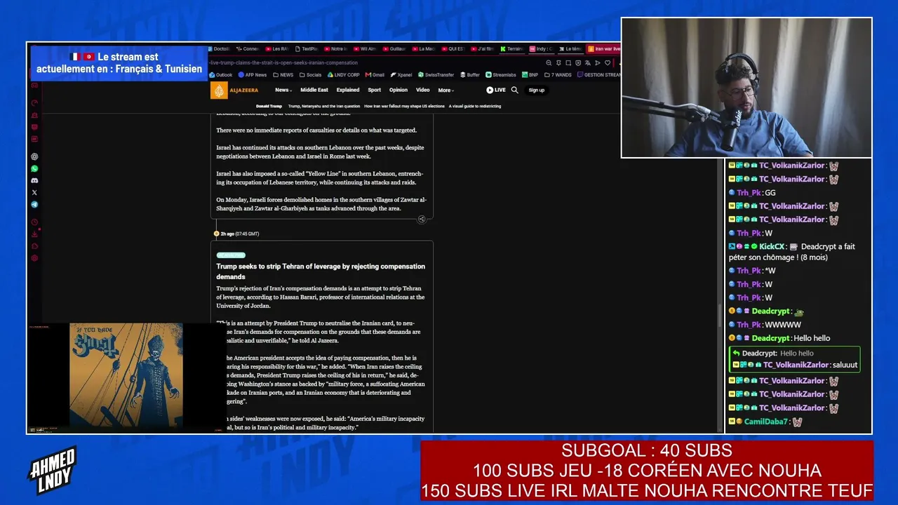Click the LIVE play button
Viewport: 898px width, 505px height.
point(496,90)
